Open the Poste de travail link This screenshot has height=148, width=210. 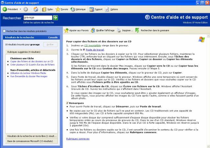coord(95,50)
